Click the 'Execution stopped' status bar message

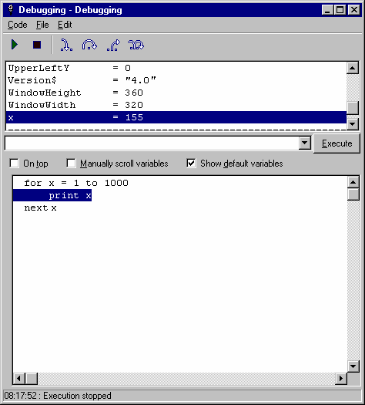(77, 396)
